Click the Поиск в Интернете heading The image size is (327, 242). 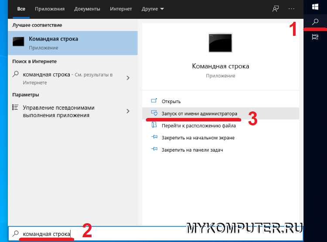tap(34, 62)
